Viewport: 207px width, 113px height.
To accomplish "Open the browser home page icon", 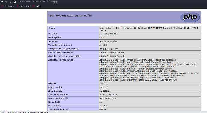I will point(15,2).
